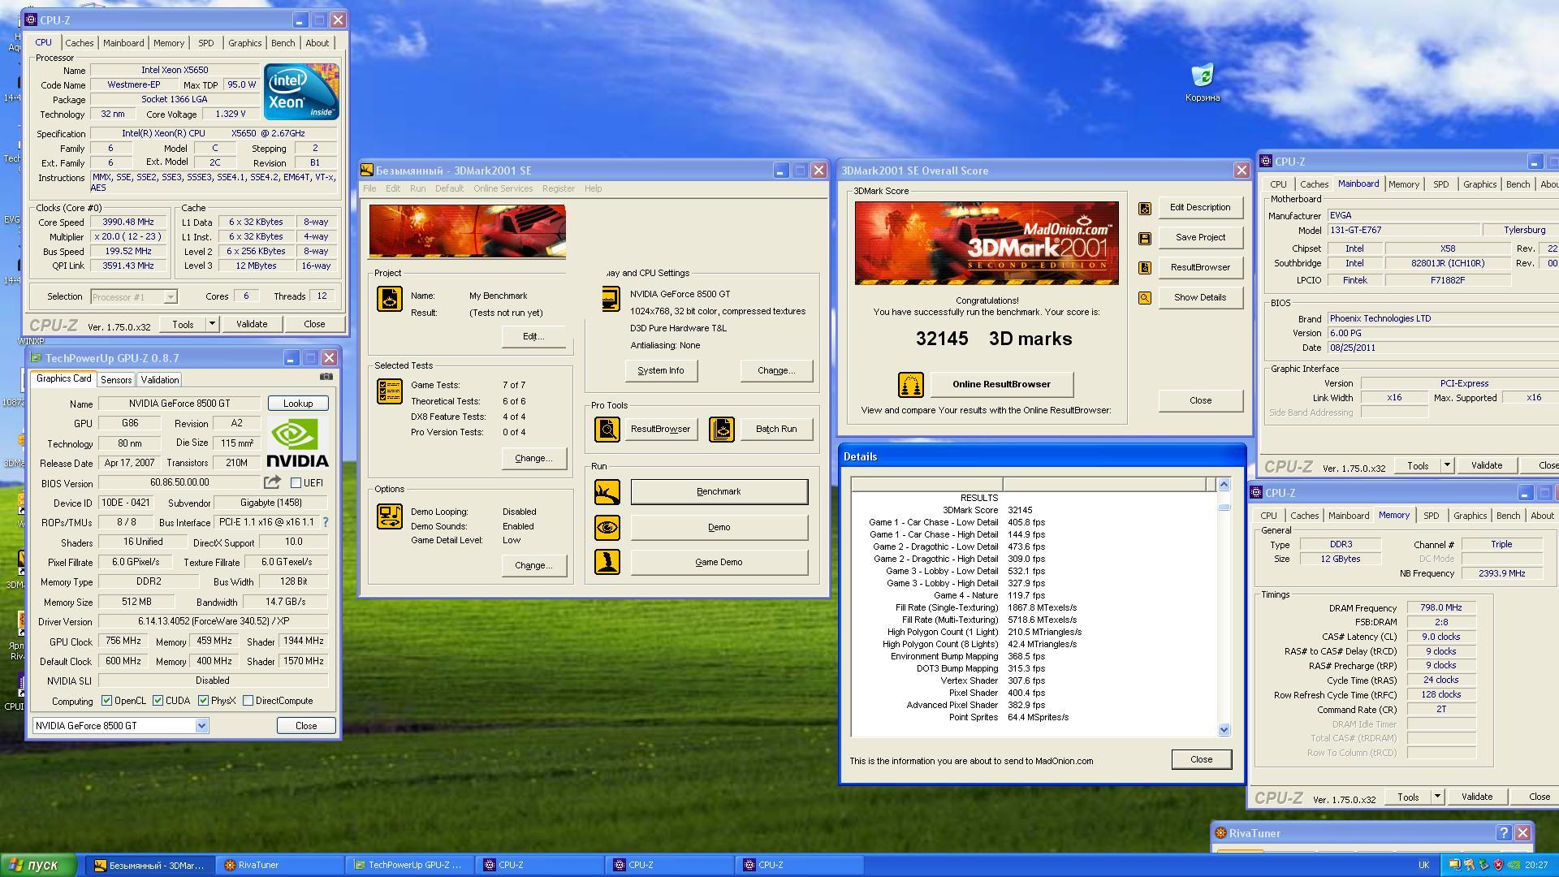Click the Selected Tests checklist icon
This screenshot has width=1559, height=877.
tap(389, 391)
